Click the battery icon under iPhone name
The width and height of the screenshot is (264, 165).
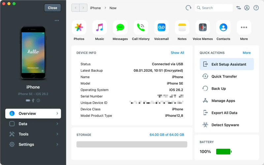point(28,101)
